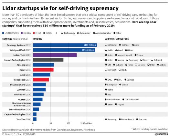Click the car icon next to BMW
The image size is (170, 136).
106,104
